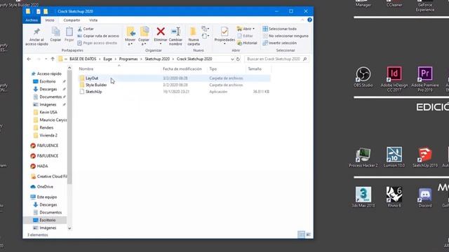This screenshot has height=252, width=449.
Task: Select the LayOut folder
Action: (x=92, y=78)
